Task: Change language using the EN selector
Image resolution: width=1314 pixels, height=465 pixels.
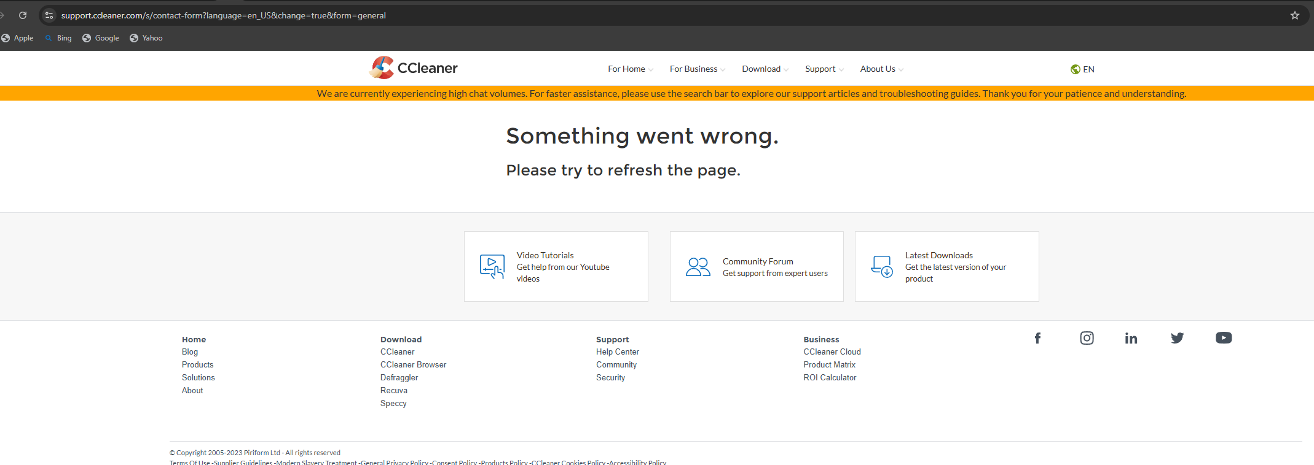Action: tap(1082, 69)
